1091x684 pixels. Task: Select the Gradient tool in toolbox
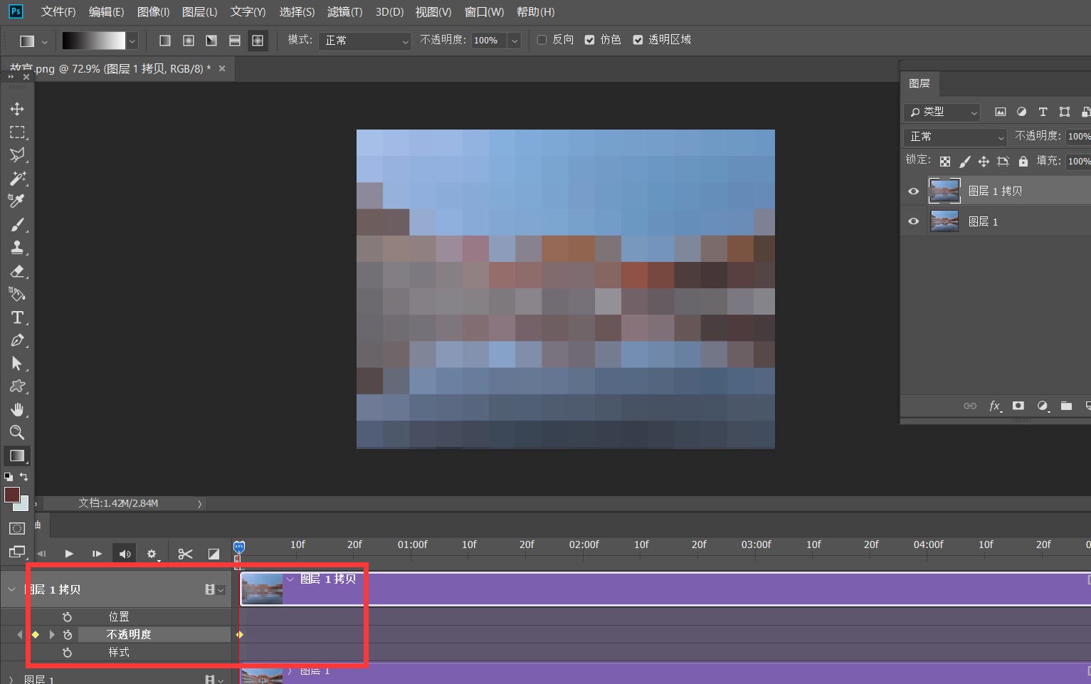tap(17, 456)
